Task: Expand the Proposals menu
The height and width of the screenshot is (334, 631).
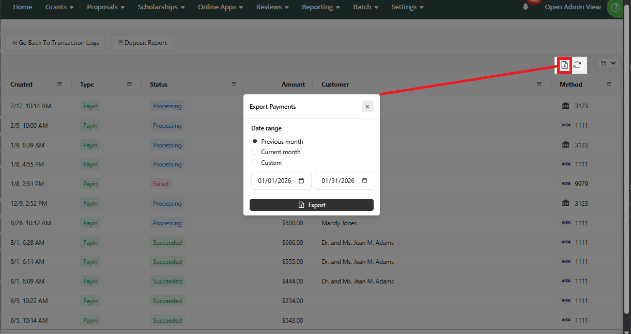Action: pyautogui.click(x=106, y=7)
